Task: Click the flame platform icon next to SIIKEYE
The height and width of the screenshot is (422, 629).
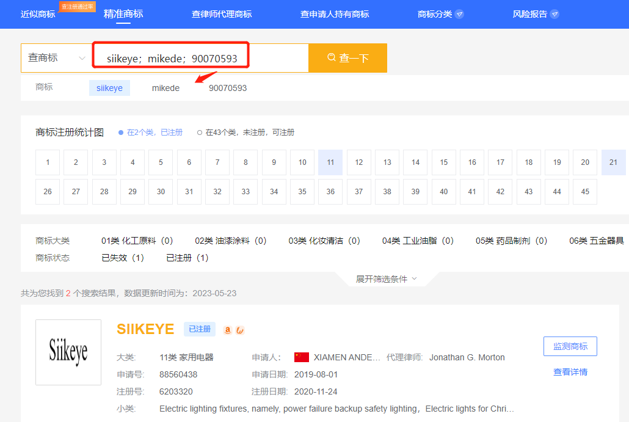Action: pyautogui.click(x=239, y=330)
